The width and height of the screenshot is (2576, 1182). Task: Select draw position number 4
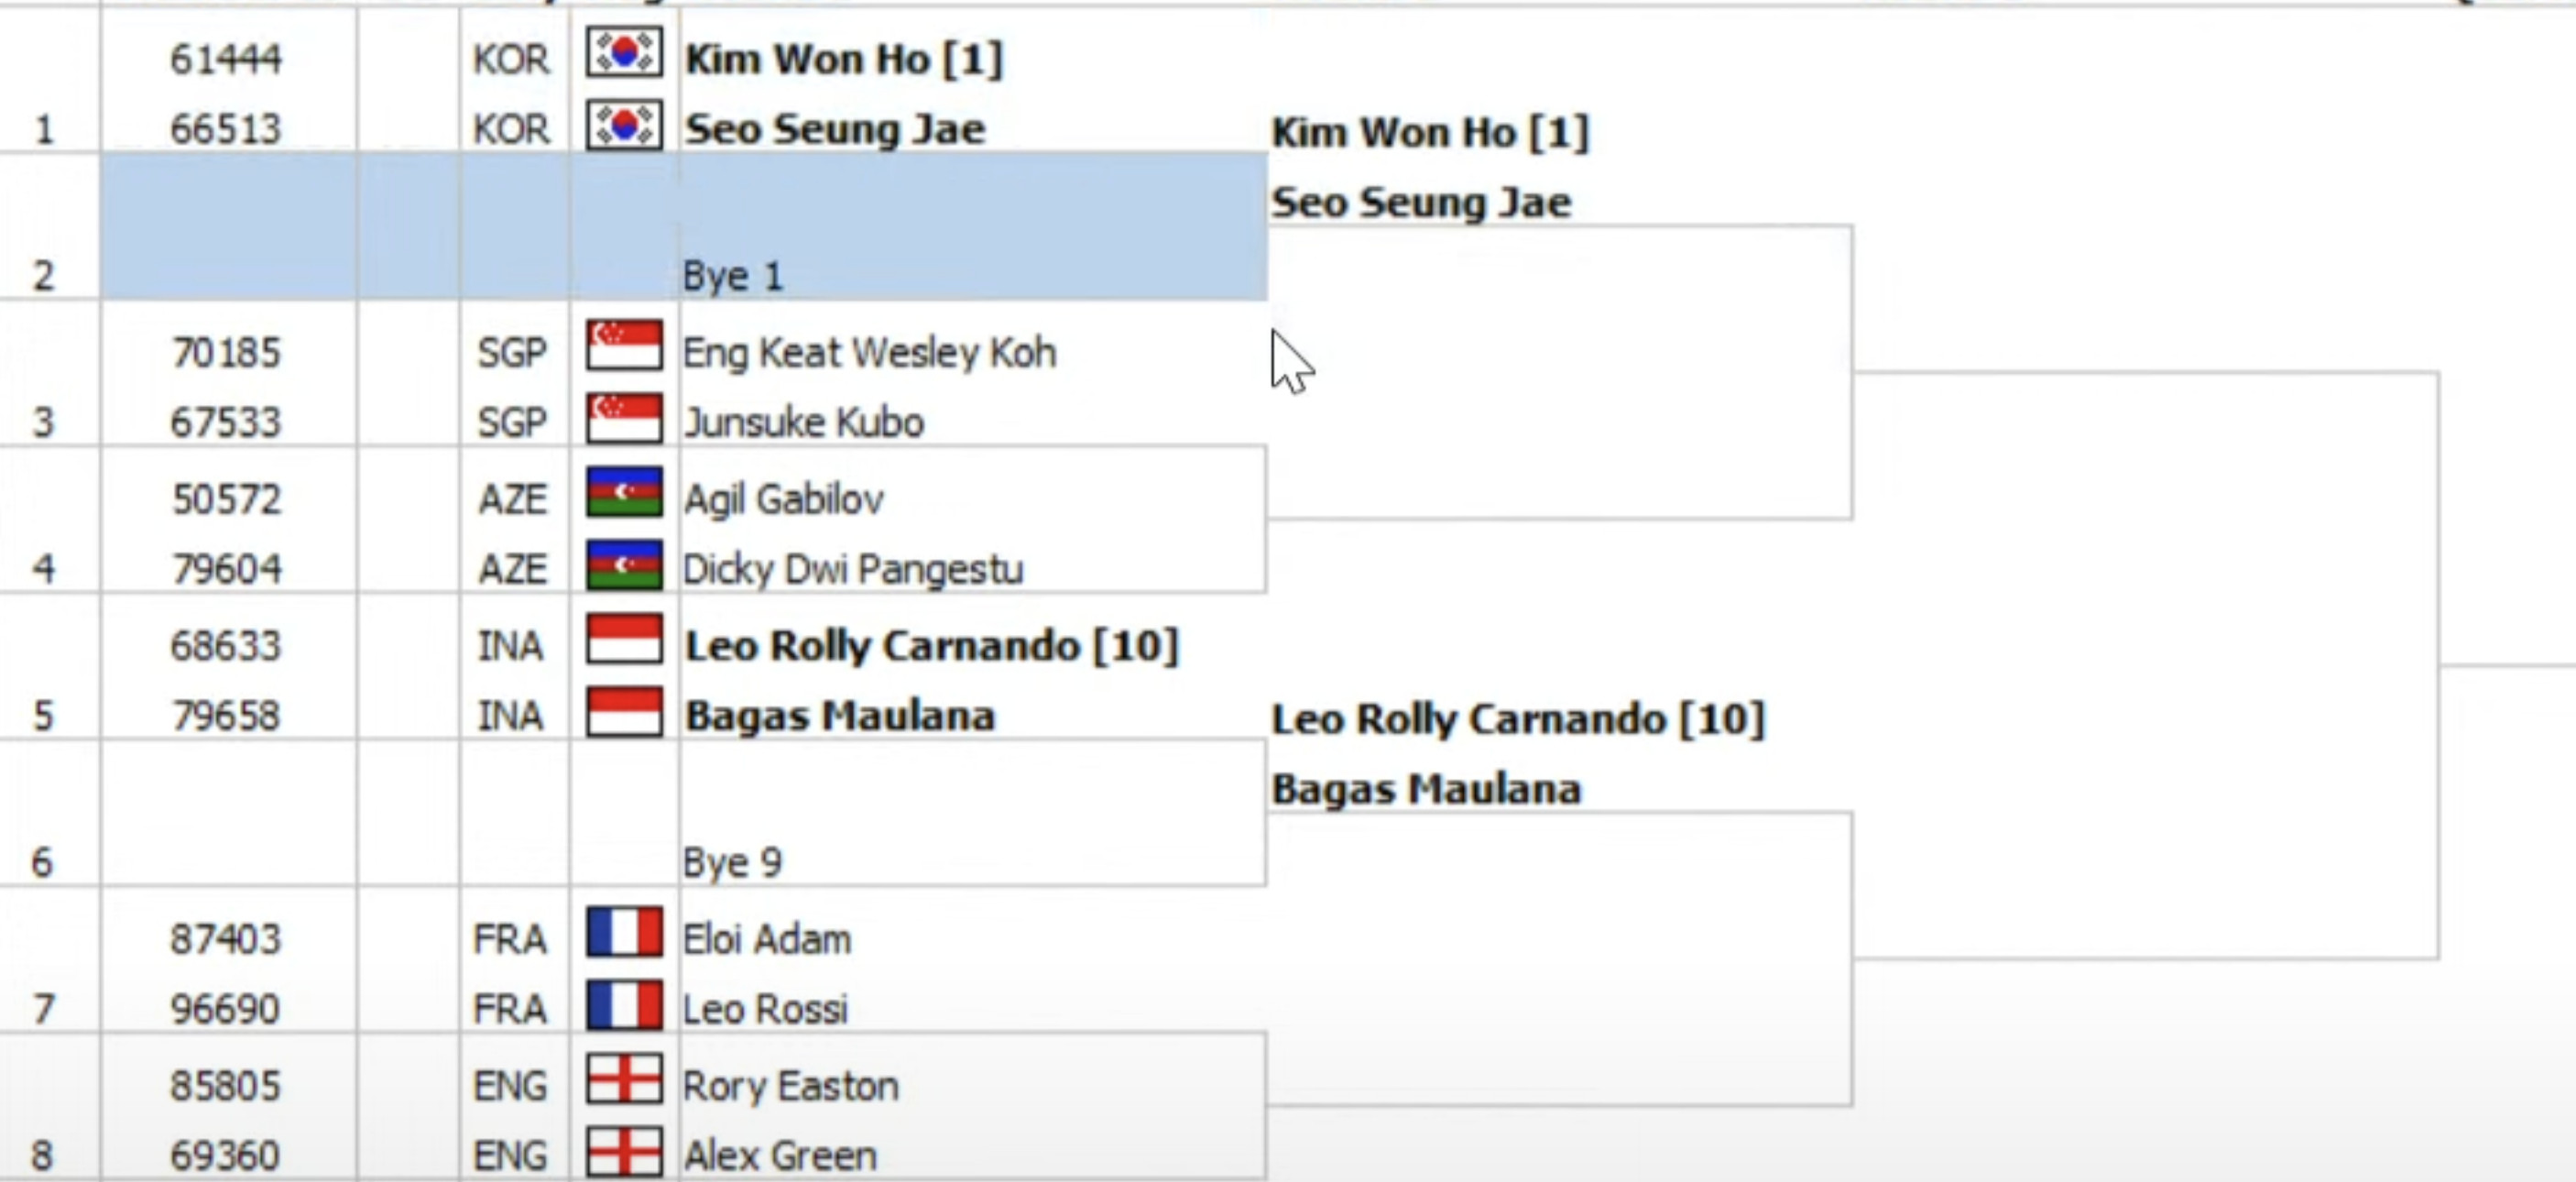click(43, 569)
